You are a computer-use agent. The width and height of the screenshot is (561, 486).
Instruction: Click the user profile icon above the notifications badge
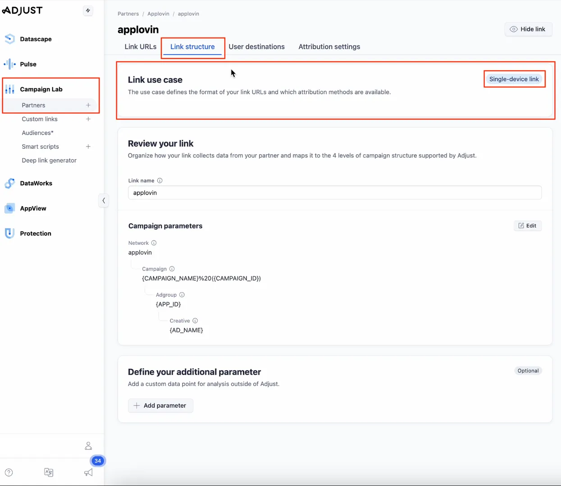(88, 445)
